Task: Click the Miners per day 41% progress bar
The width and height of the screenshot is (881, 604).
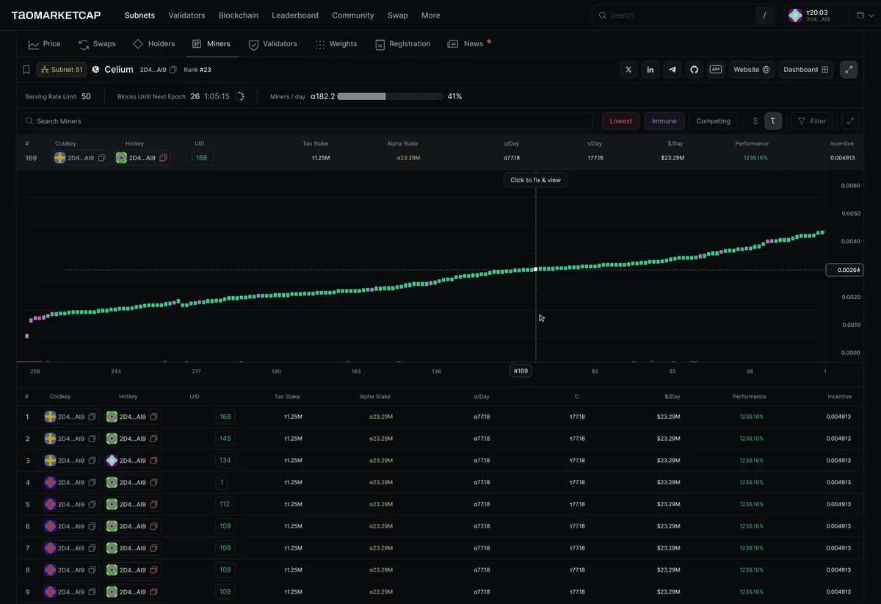Action: pos(390,96)
